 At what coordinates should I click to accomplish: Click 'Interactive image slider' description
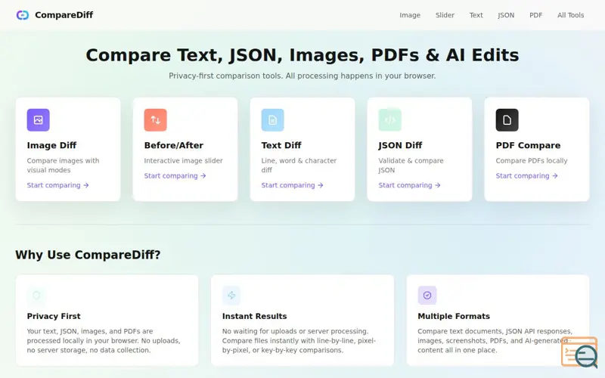tap(183, 161)
